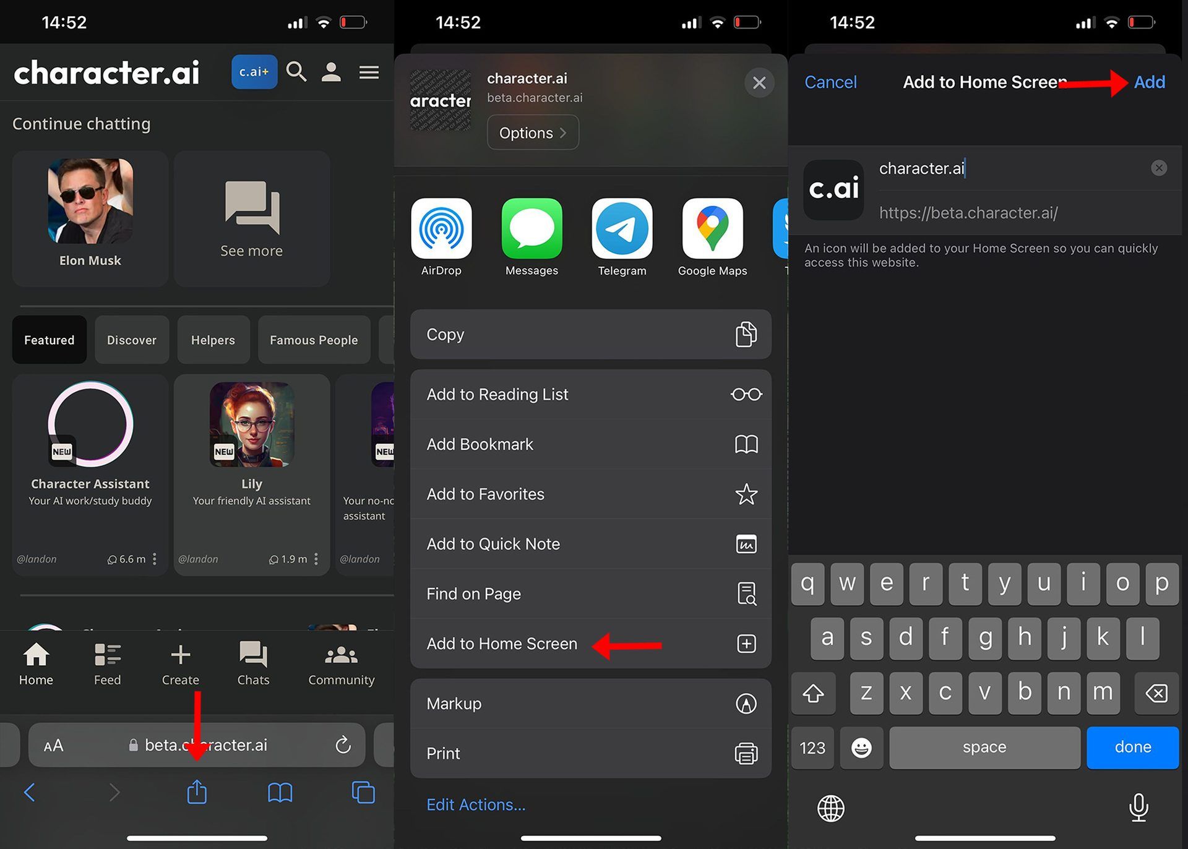Tap the Create navigation icon
Image resolution: width=1188 pixels, height=849 pixels.
click(180, 662)
